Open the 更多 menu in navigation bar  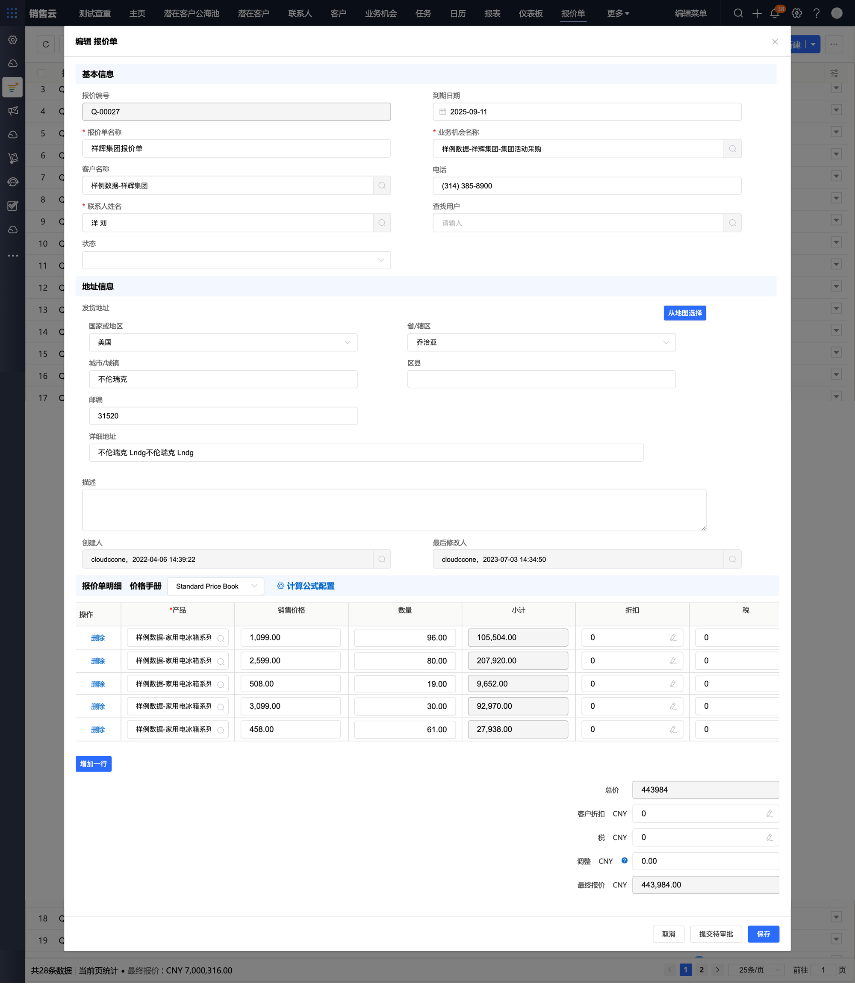pyautogui.click(x=618, y=13)
